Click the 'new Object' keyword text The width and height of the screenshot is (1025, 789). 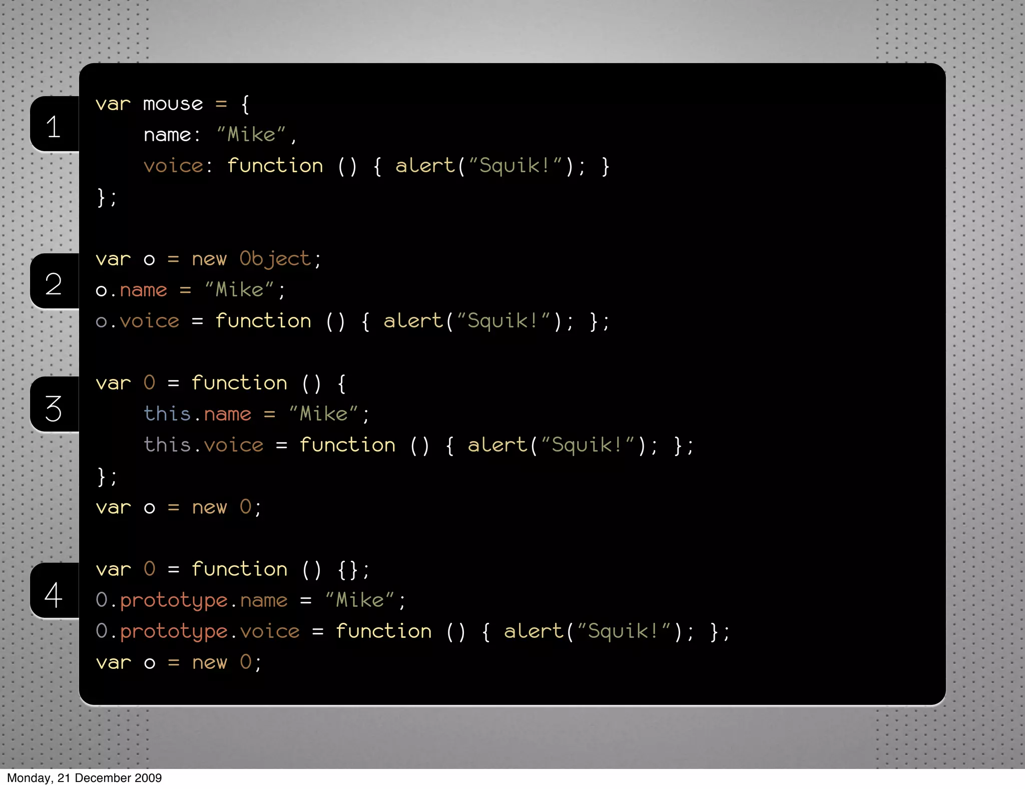[251, 259]
